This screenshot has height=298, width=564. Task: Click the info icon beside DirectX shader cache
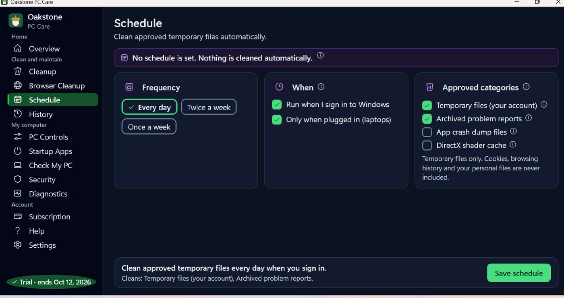coord(513,145)
